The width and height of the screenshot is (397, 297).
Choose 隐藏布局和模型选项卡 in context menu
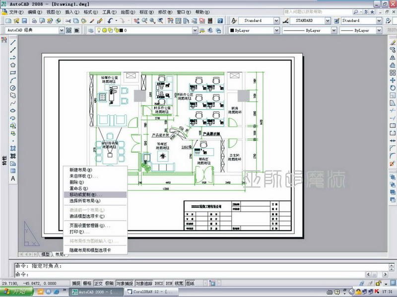[95, 250]
